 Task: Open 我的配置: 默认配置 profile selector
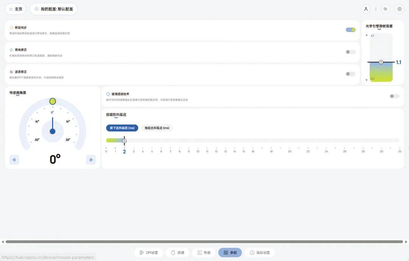coord(53,9)
